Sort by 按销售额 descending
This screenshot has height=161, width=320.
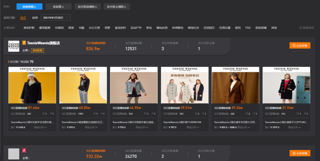[x=29, y=7]
